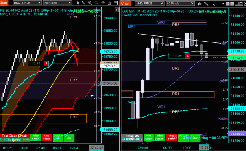Click DR1 label on 60 Minute chart
The height and width of the screenshot is (151, 246).
click(176, 94)
